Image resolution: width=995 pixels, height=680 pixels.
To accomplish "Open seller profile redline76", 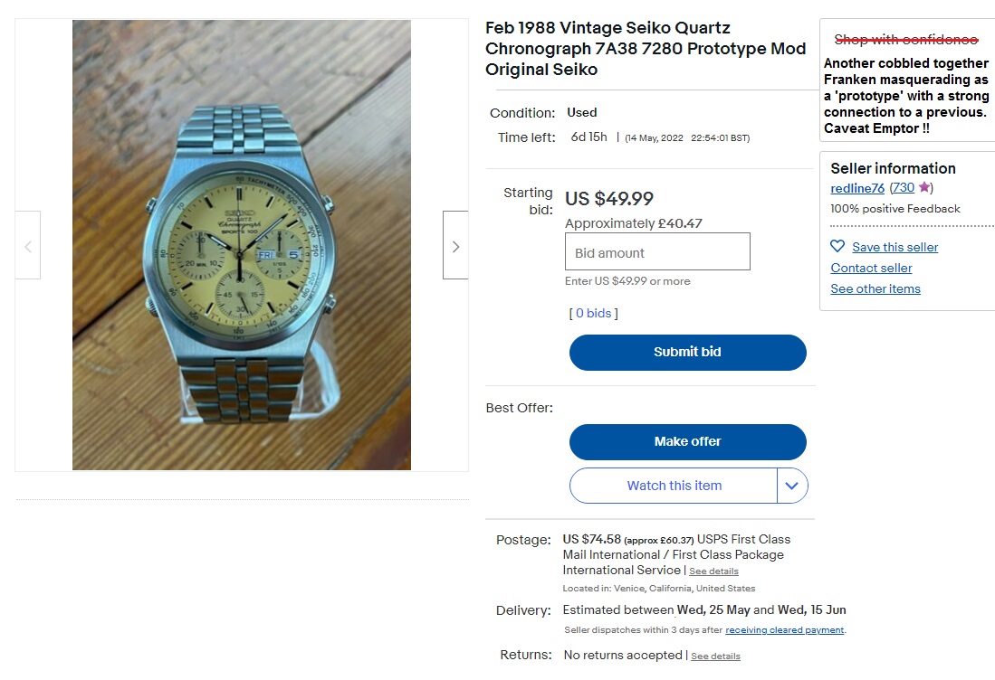I will (856, 188).
